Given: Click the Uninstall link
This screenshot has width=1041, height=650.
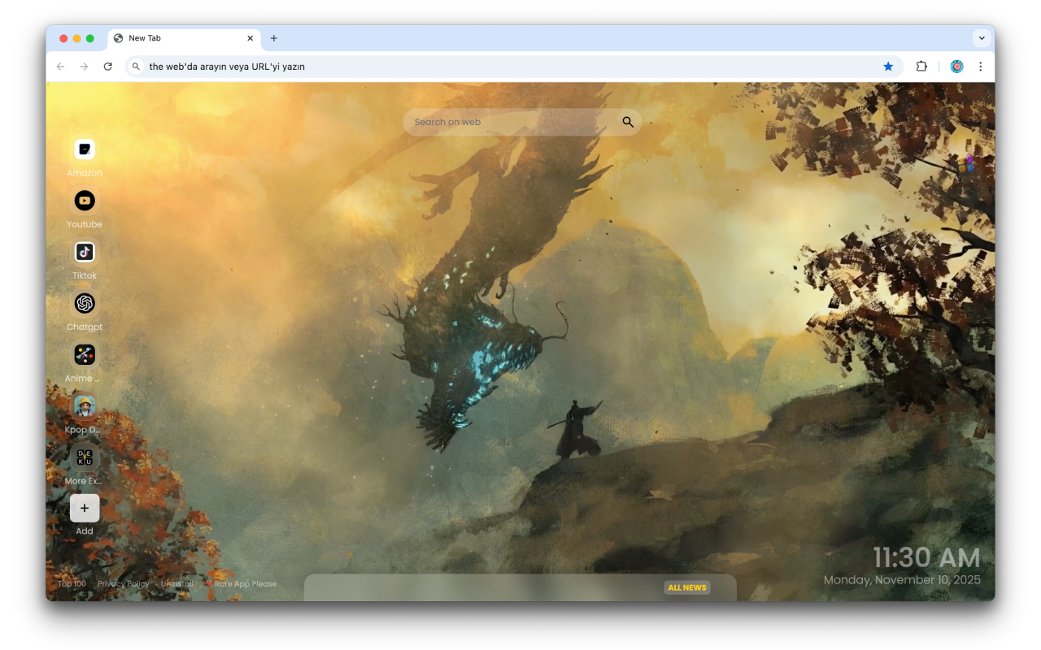Looking at the screenshot, I should 177,583.
